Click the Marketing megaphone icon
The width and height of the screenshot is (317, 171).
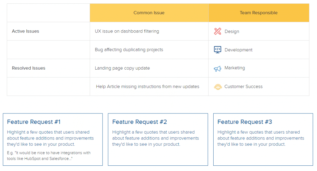point(218,68)
